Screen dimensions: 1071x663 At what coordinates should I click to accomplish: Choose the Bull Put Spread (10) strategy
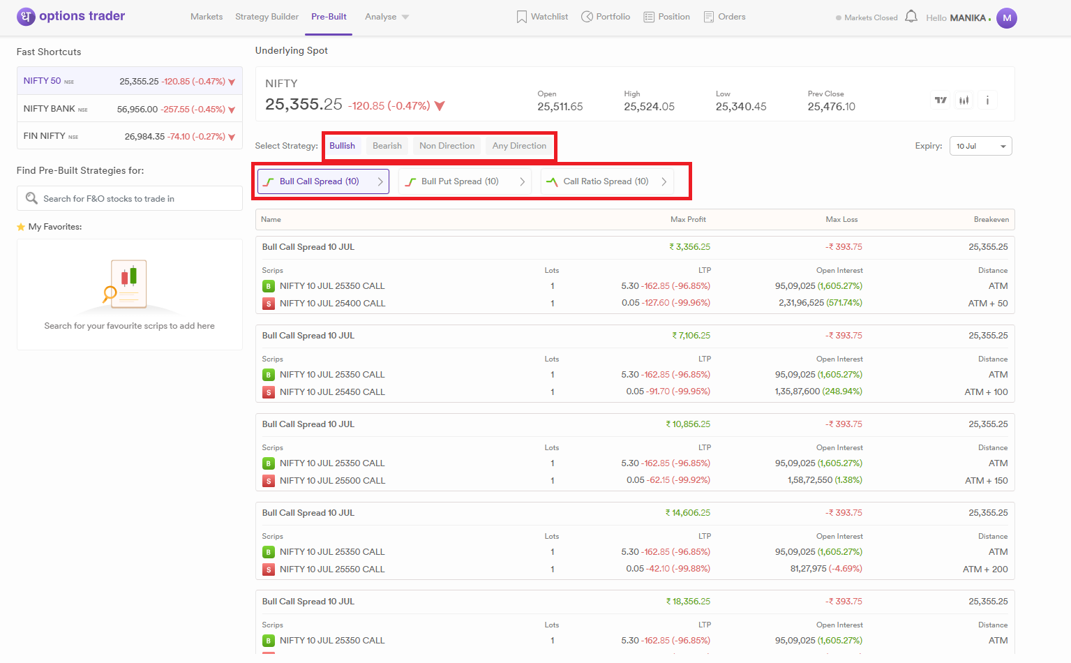click(465, 181)
